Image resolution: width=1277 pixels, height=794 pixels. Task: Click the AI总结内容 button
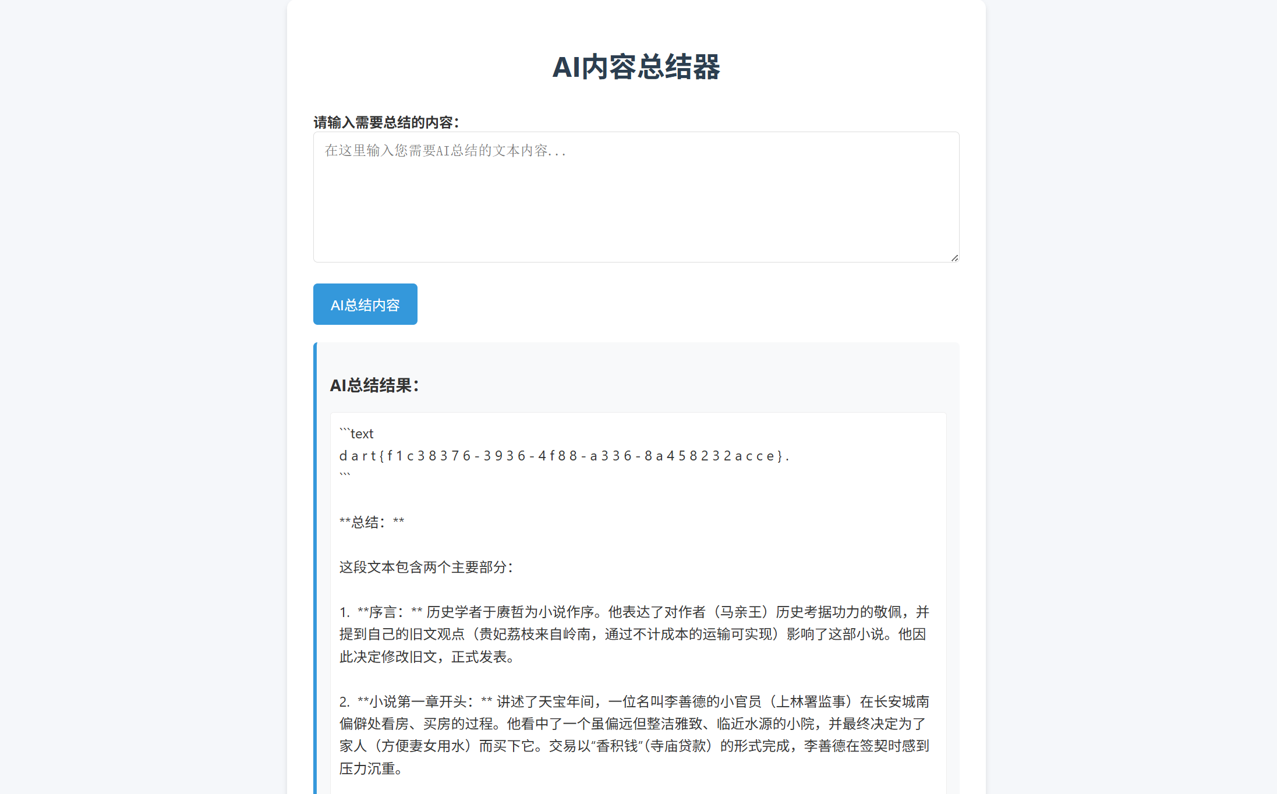[365, 304]
